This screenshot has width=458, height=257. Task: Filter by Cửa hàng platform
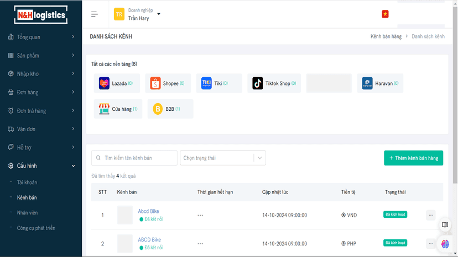pos(118,109)
